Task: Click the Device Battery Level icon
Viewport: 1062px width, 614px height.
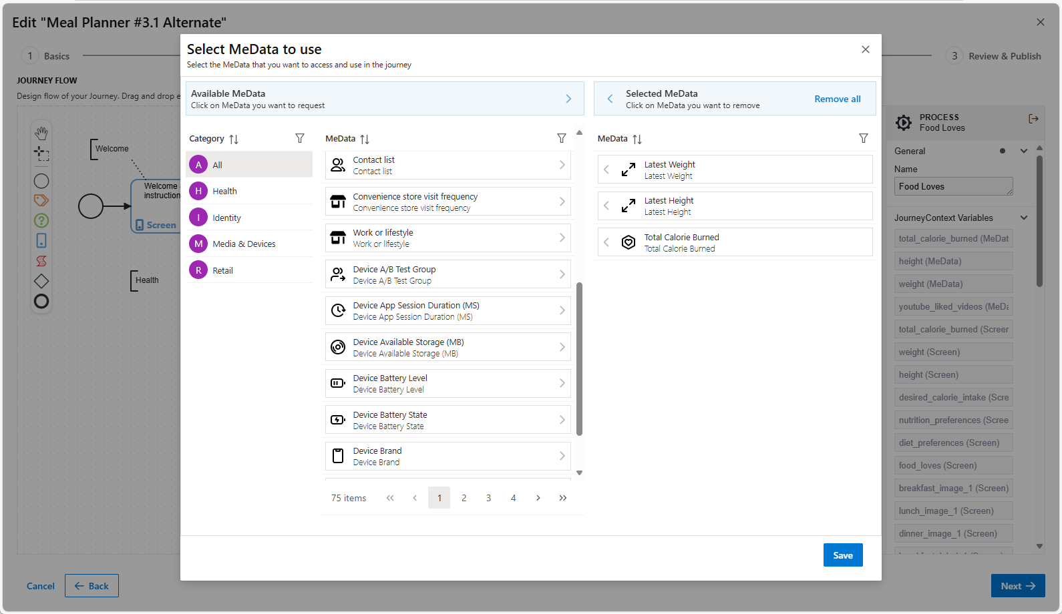Action: [339, 383]
